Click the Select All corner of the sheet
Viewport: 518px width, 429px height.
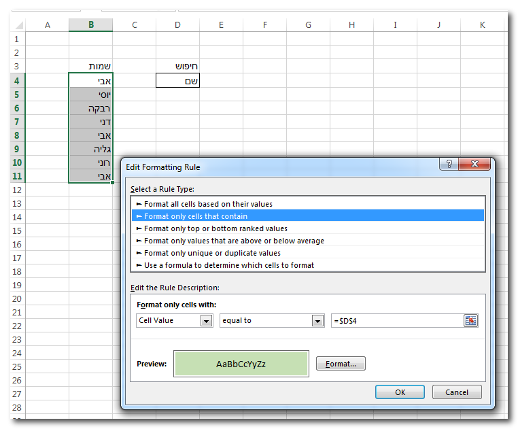click(17, 25)
